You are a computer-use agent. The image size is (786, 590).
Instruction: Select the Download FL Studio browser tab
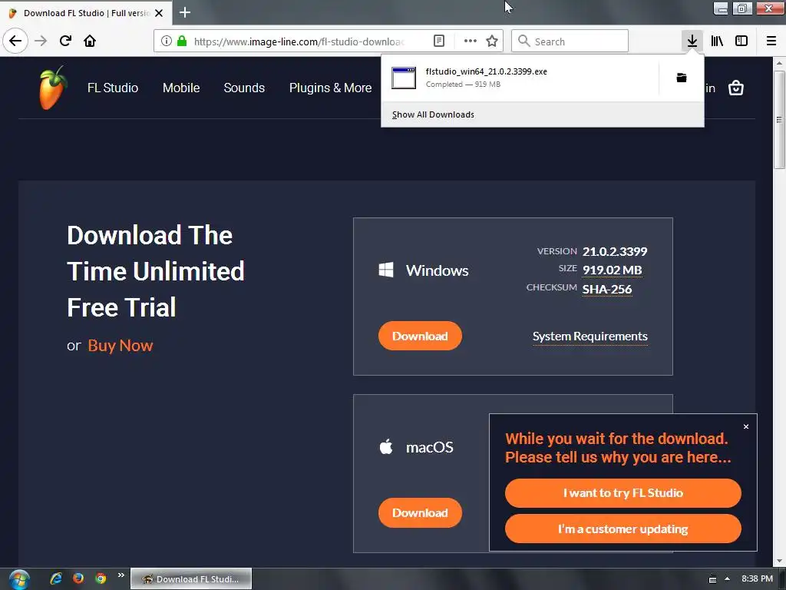click(86, 13)
